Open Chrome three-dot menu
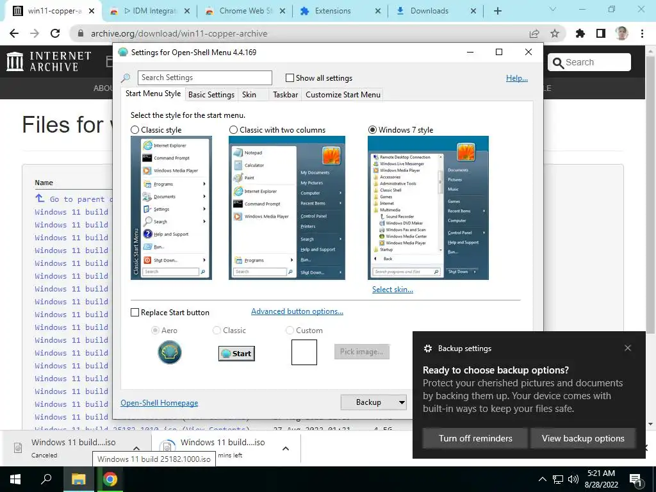 click(x=642, y=33)
